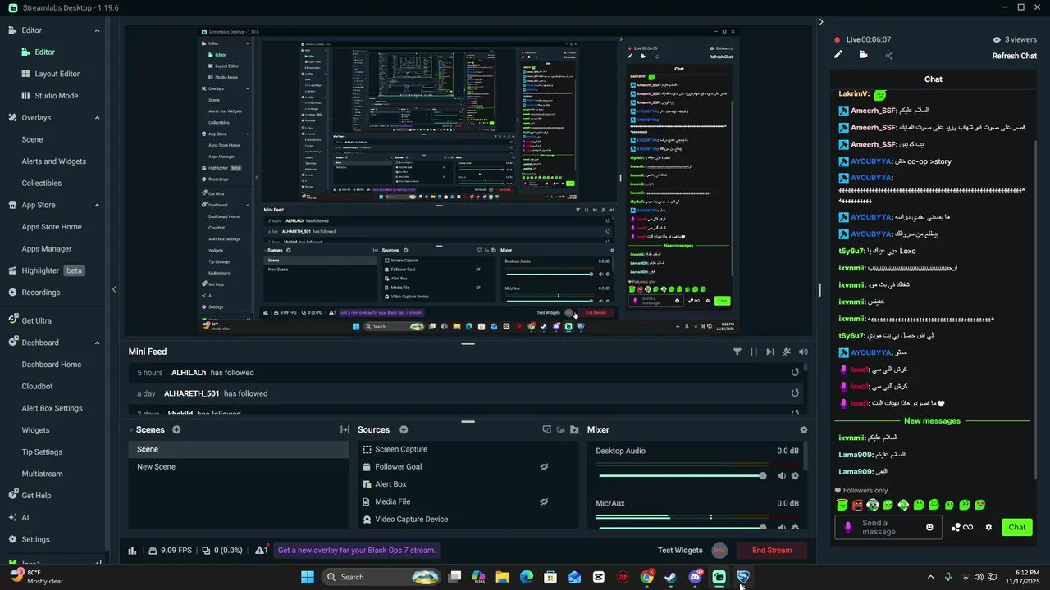1050x590 pixels.
Task: Click the End Stream button
Action: point(772,551)
